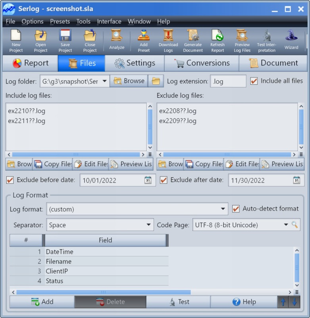Select the ex2209??.log exclude entry
Screen dimensions: 310x318
177,121
